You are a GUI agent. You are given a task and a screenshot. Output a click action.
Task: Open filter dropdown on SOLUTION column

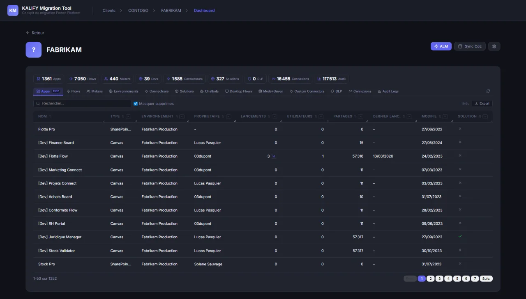point(485,116)
